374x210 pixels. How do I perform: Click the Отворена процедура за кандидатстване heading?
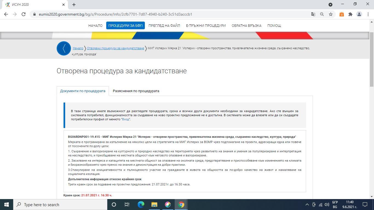pos(122,71)
